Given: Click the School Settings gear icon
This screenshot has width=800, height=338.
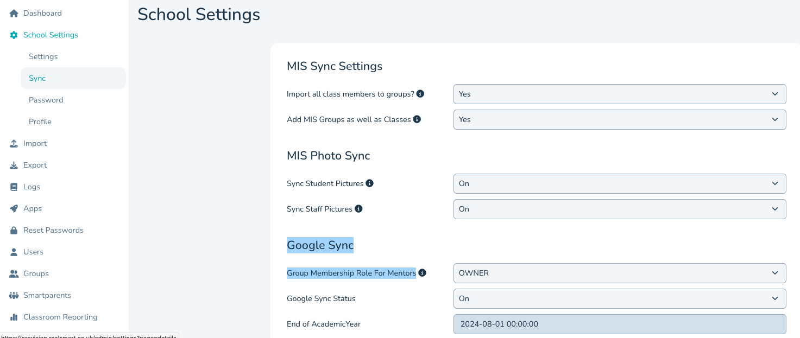Looking at the screenshot, I should (14, 35).
